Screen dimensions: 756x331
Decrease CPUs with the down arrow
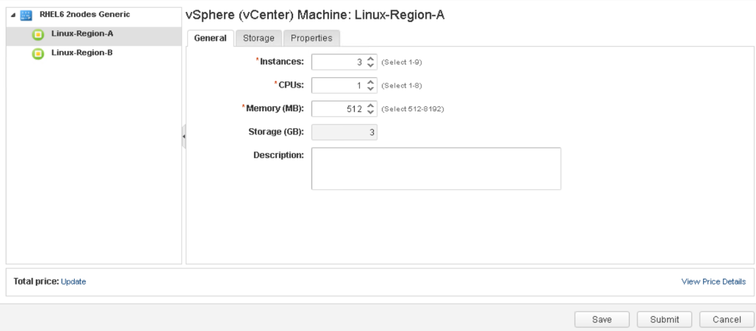(x=371, y=89)
